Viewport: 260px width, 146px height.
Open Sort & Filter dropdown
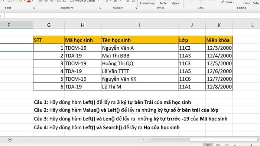(247, 3)
